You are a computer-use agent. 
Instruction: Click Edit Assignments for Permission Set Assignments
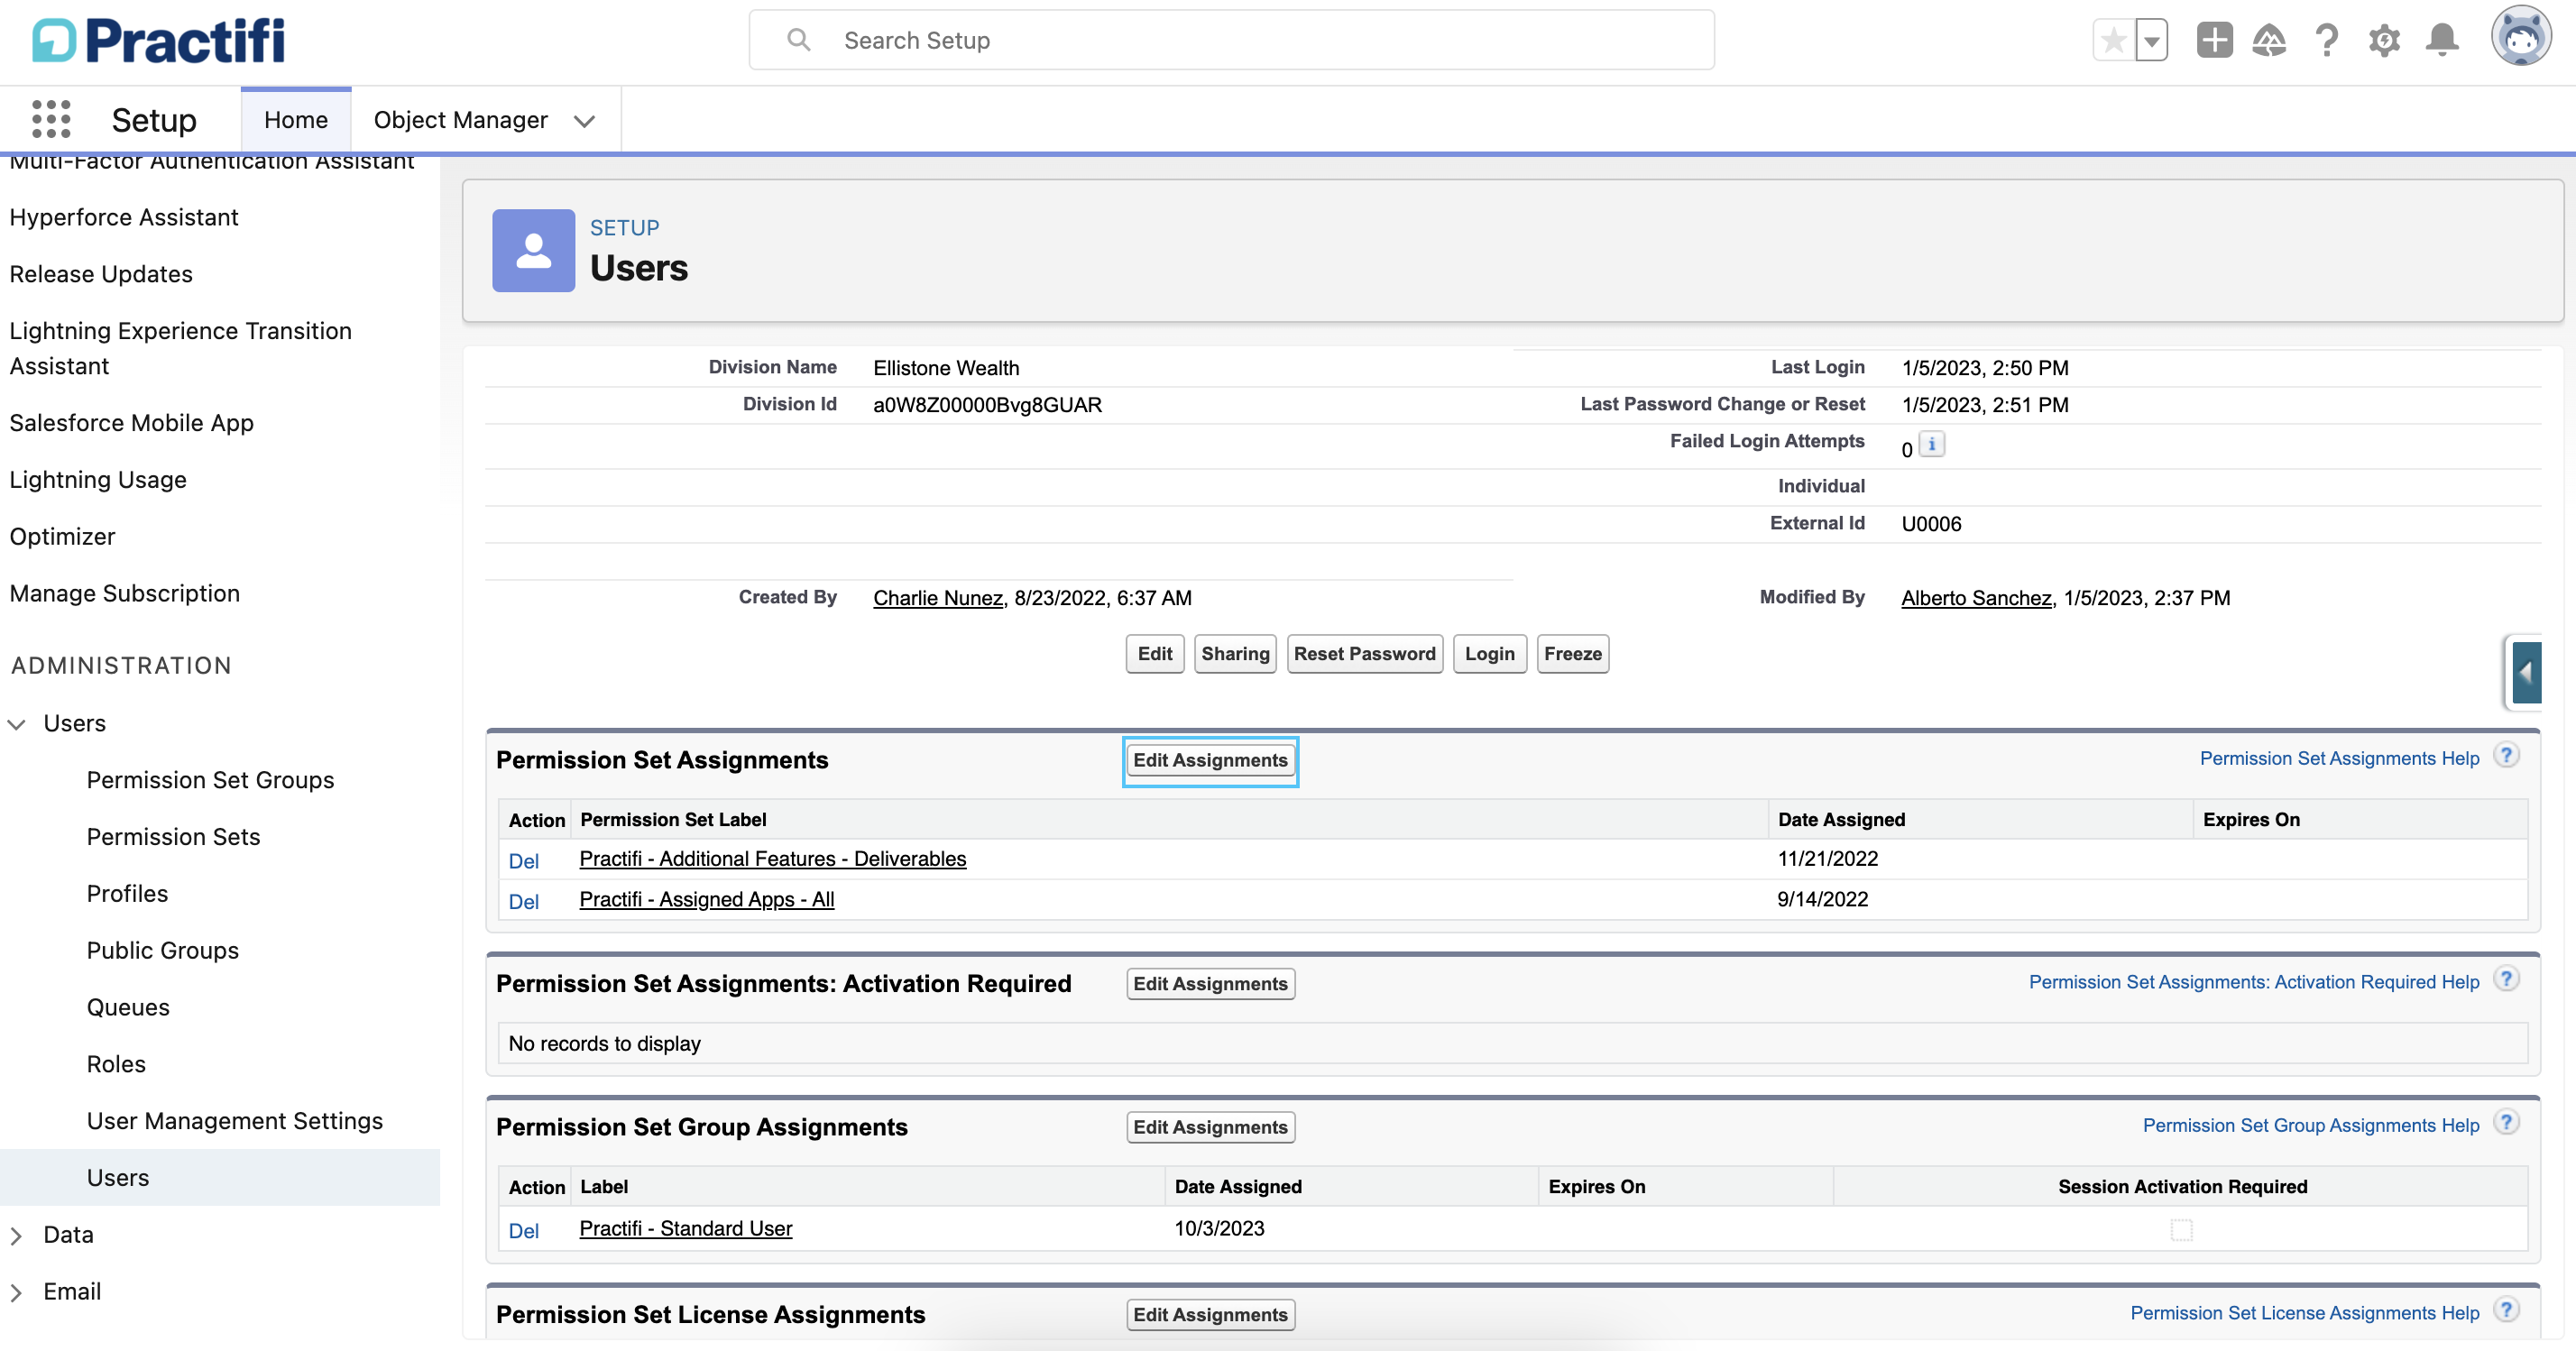point(1210,761)
